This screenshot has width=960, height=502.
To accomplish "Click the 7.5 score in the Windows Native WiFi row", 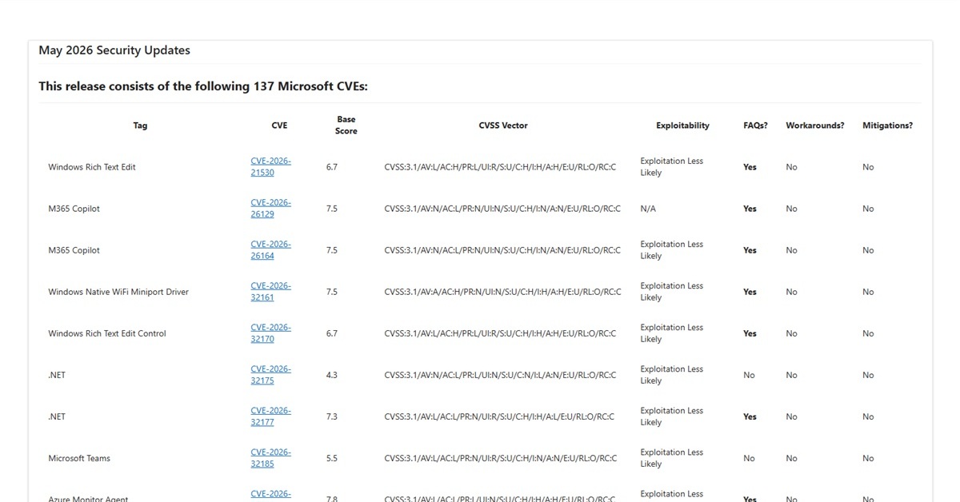I will (x=332, y=292).
